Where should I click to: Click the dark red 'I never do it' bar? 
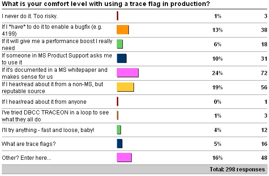(118, 16)
